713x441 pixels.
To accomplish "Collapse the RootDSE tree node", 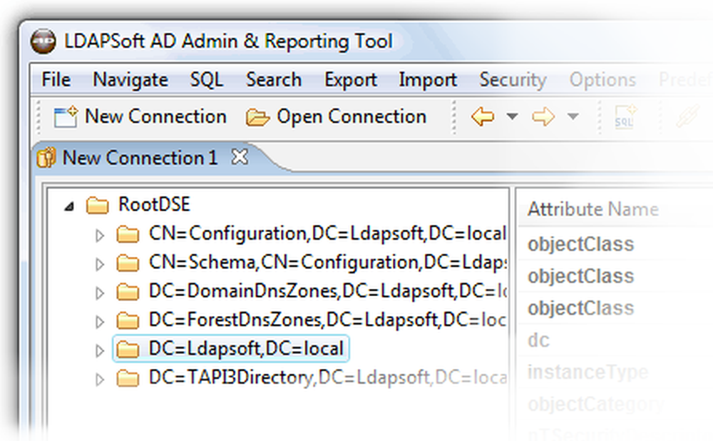I will (69, 205).
